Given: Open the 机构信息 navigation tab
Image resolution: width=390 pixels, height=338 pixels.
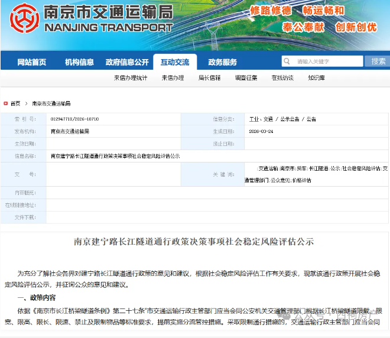Looking at the screenshot, I should [x=79, y=62].
